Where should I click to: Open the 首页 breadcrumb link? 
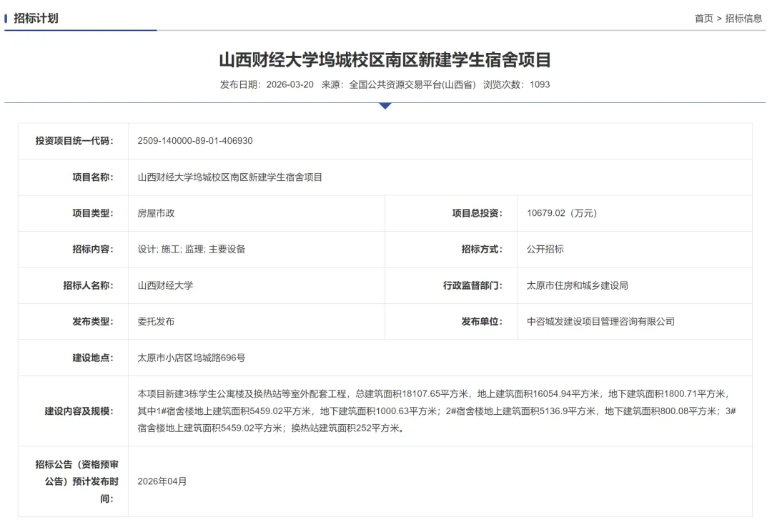pyautogui.click(x=703, y=18)
